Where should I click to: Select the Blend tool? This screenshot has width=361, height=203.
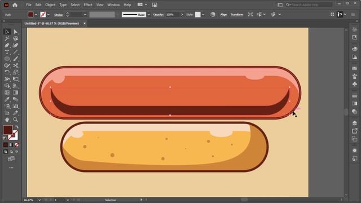pyautogui.click(x=15, y=99)
